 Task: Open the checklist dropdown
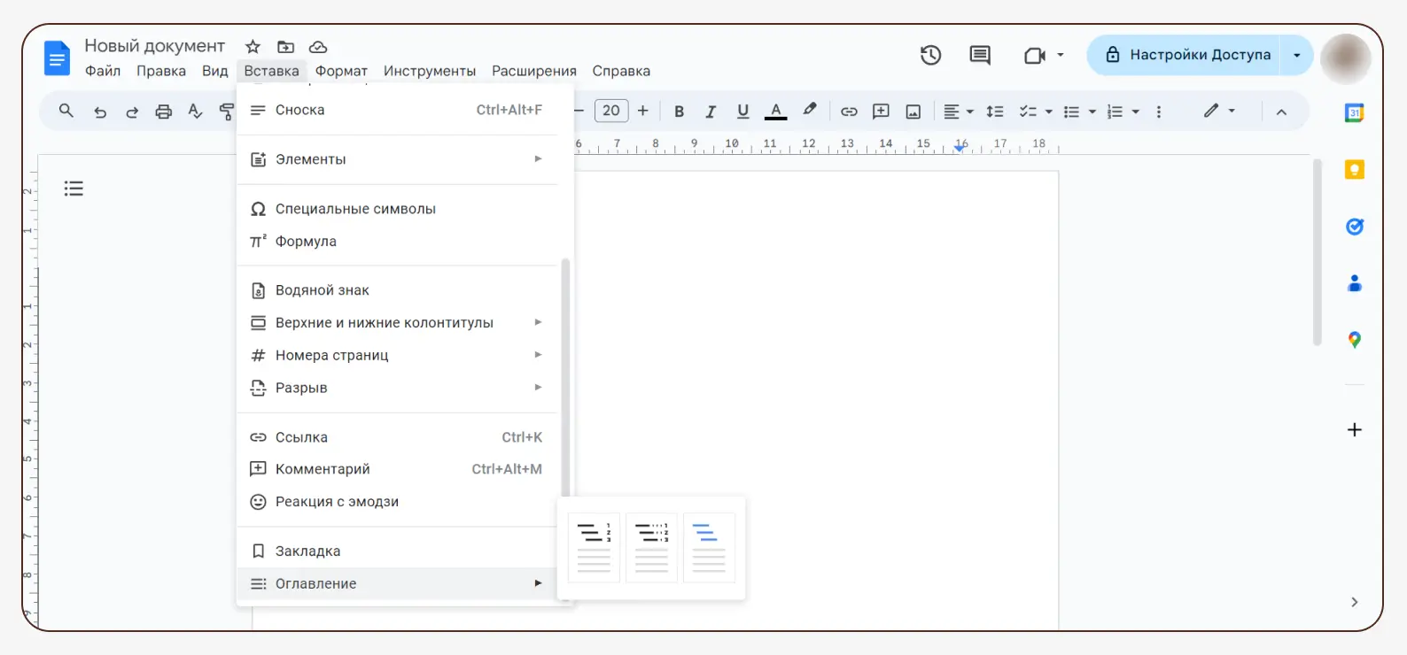1036,112
